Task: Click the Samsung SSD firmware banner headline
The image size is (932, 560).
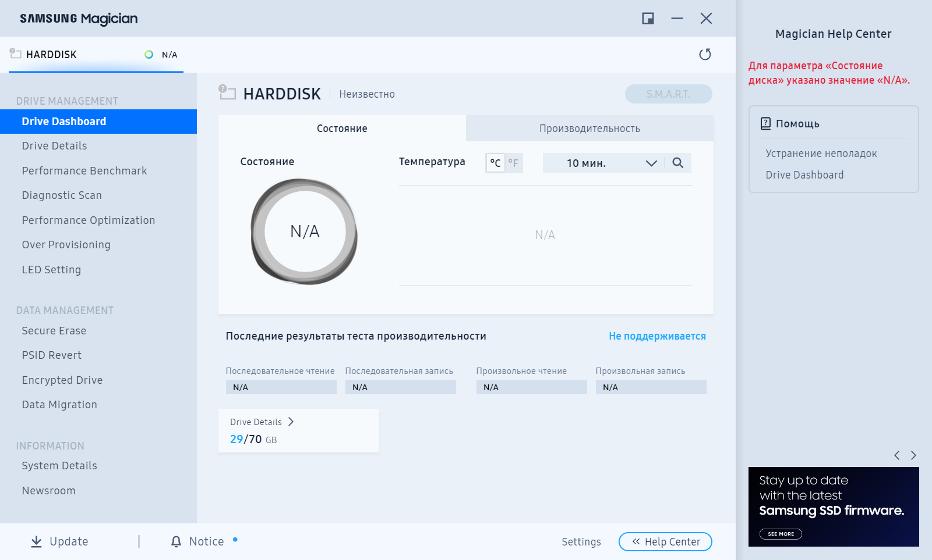Action: (831, 511)
